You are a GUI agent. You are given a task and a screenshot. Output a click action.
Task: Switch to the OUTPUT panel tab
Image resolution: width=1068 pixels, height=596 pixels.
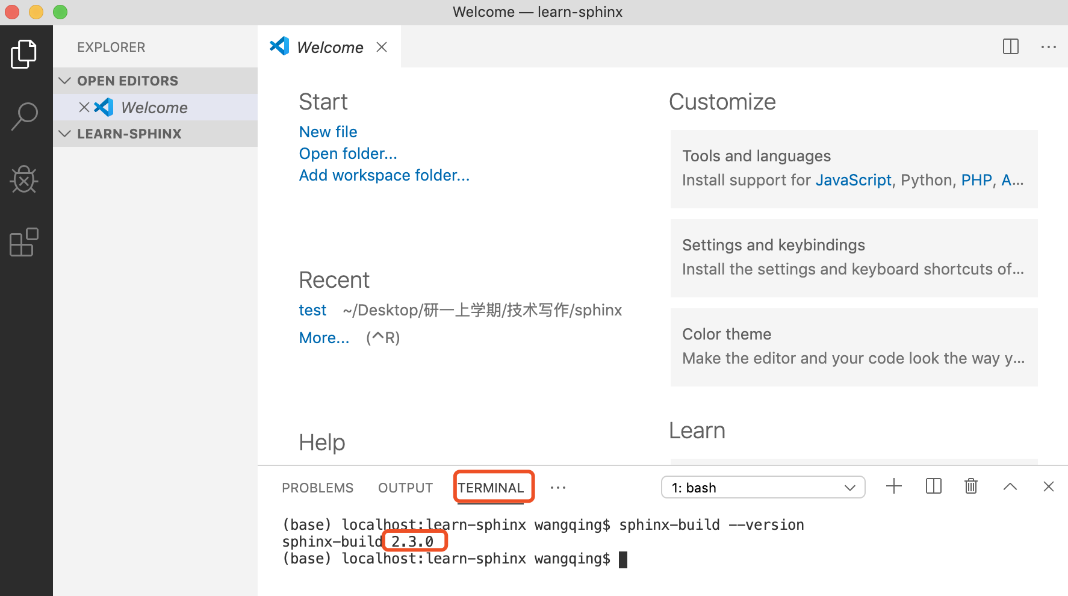(x=405, y=488)
